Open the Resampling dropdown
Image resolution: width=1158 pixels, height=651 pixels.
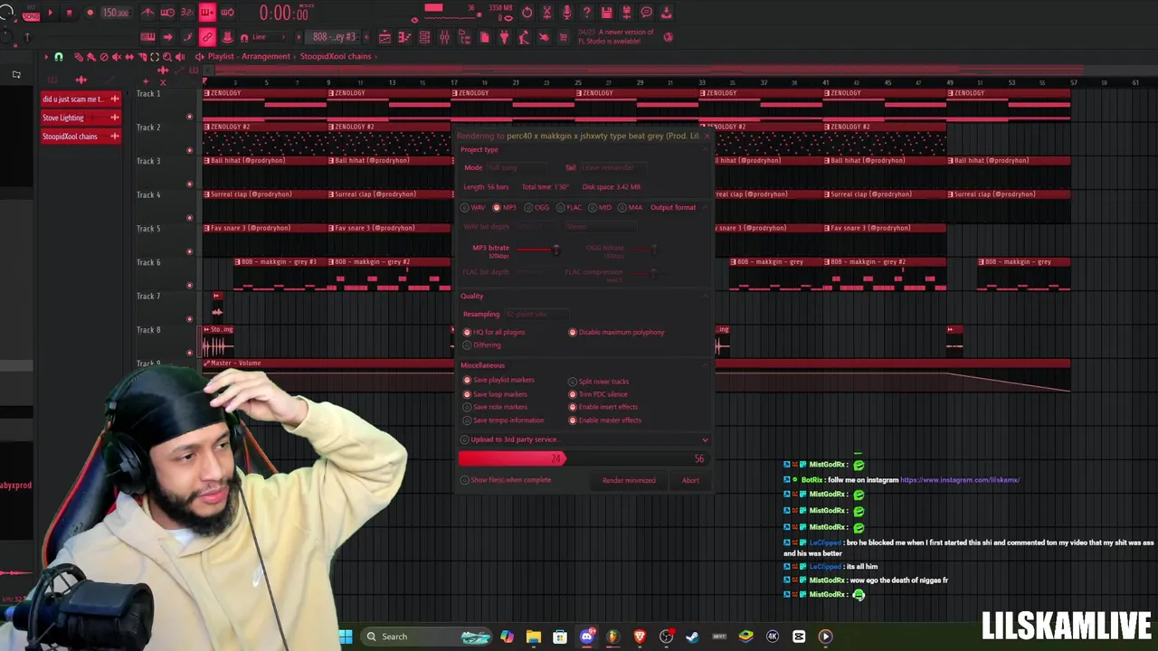536,314
